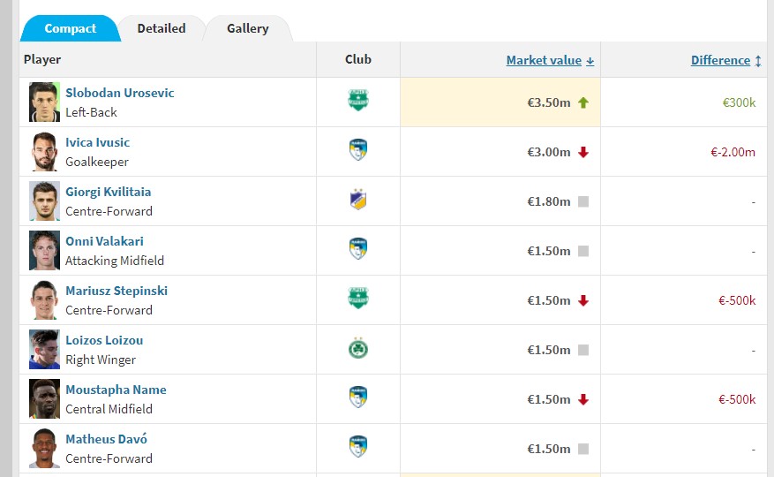Click Ivica Ivusic's club crest icon

[x=358, y=150]
